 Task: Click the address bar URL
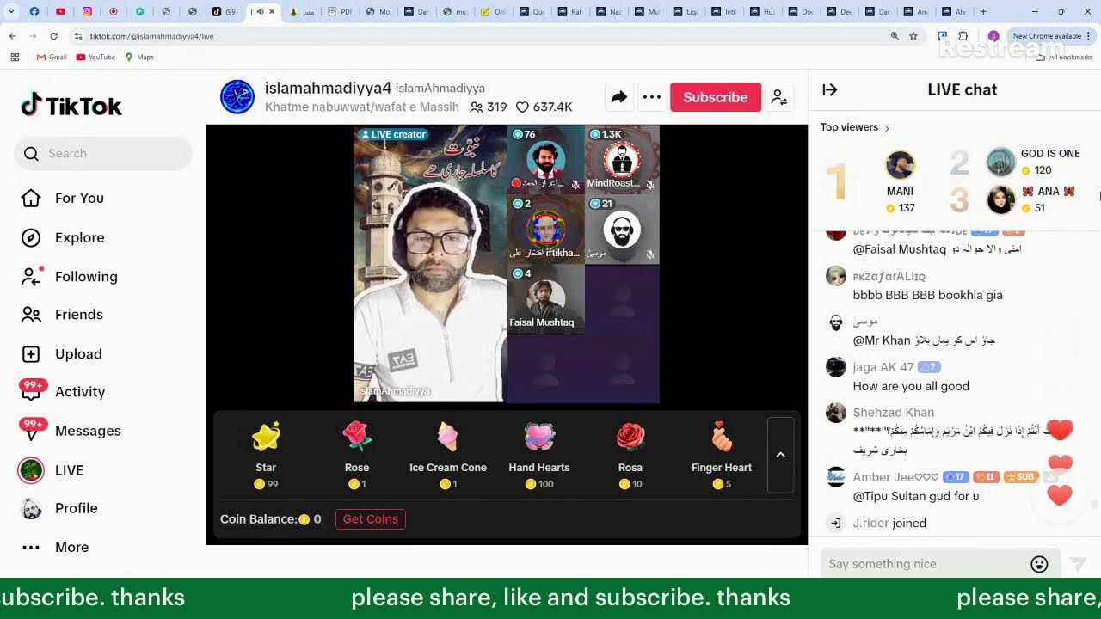coord(152,36)
